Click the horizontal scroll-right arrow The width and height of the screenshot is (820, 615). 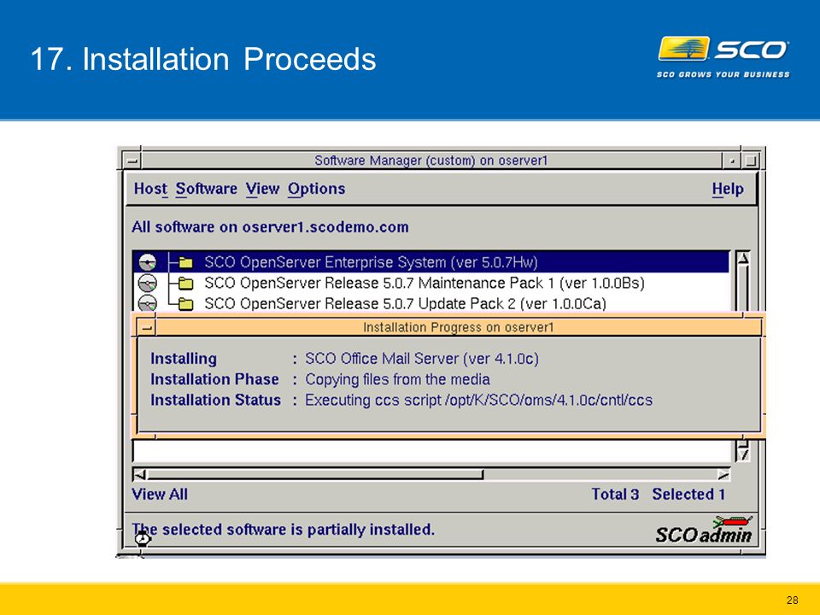pyautogui.click(x=723, y=474)
